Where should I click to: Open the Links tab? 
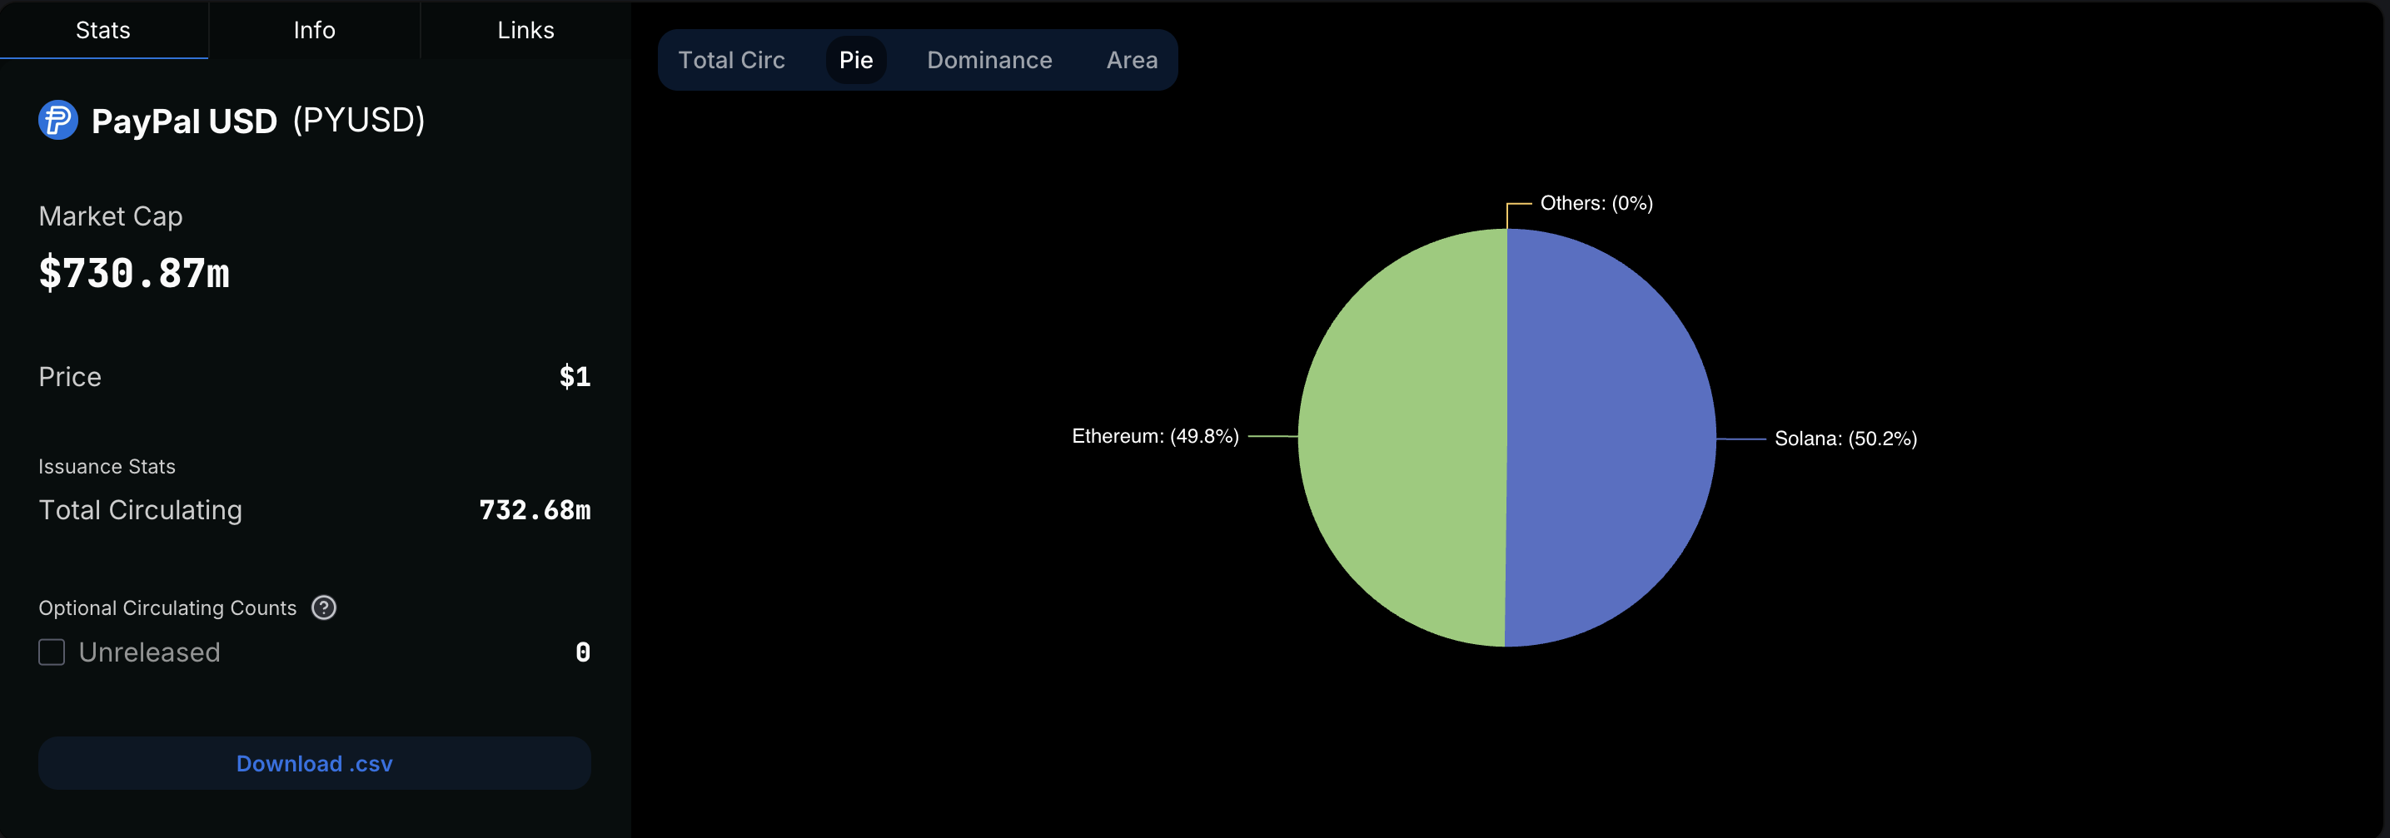point(525,31)
